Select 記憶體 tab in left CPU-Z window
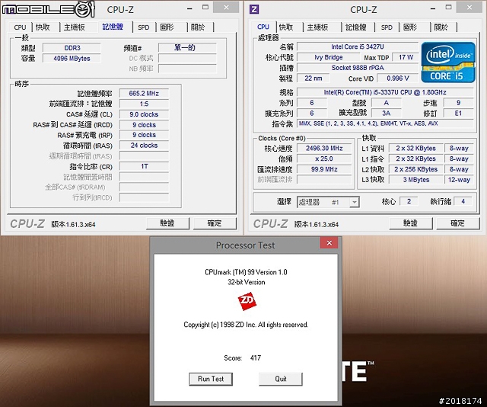487x407 pixels. (113, 27)
